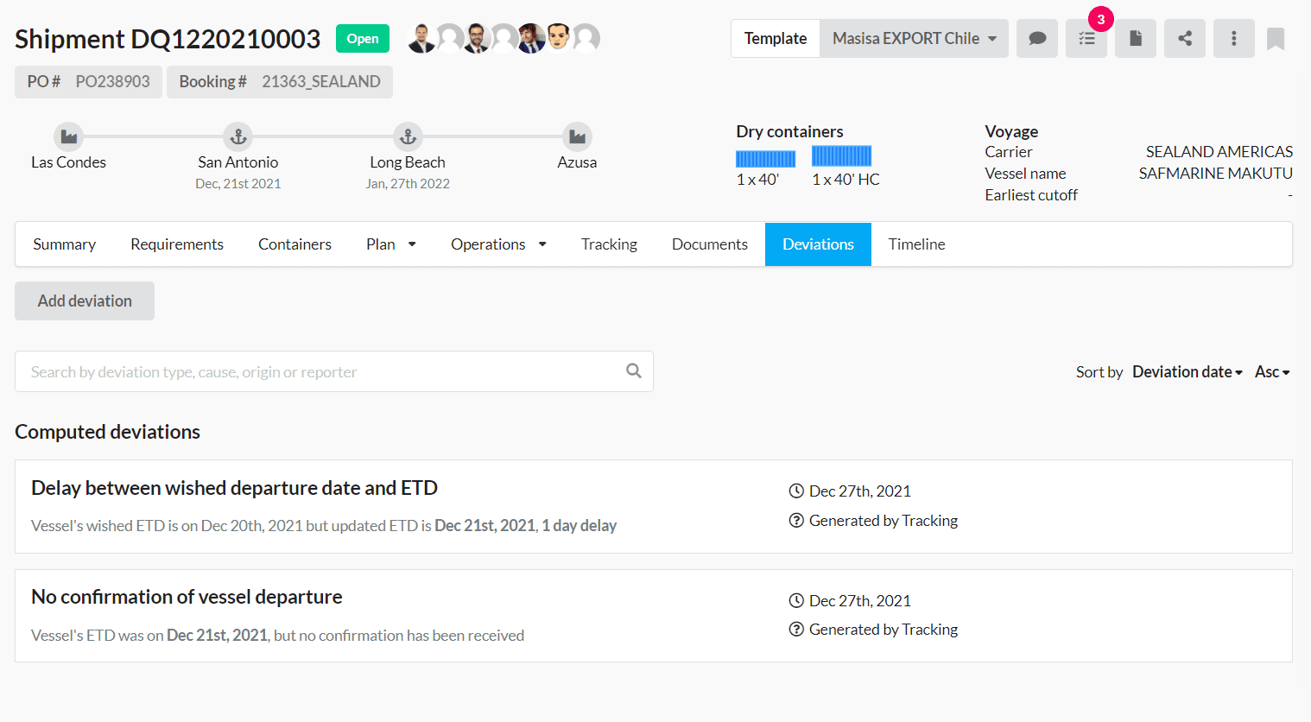Click the cartoon face avatar

(x=558, y=37)
